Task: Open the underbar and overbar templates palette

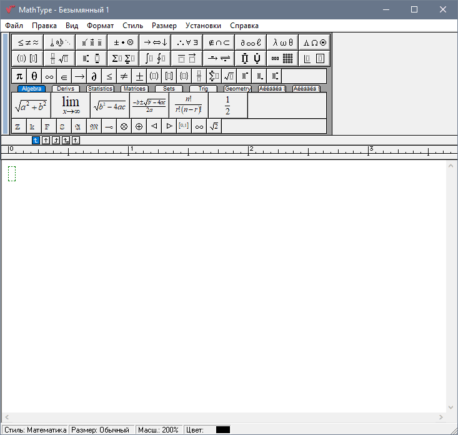Action: 187,58
